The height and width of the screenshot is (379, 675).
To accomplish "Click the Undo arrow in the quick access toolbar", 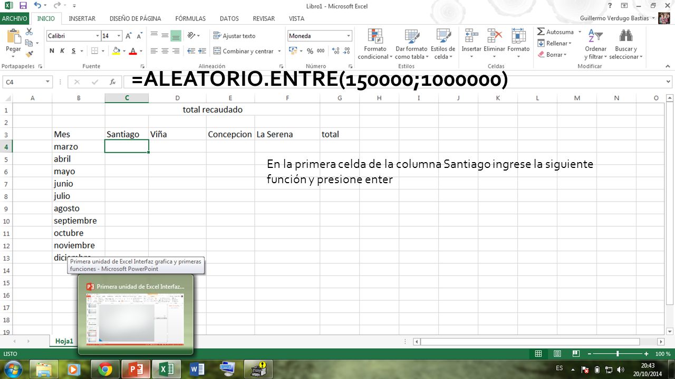I will click(37, 6).
